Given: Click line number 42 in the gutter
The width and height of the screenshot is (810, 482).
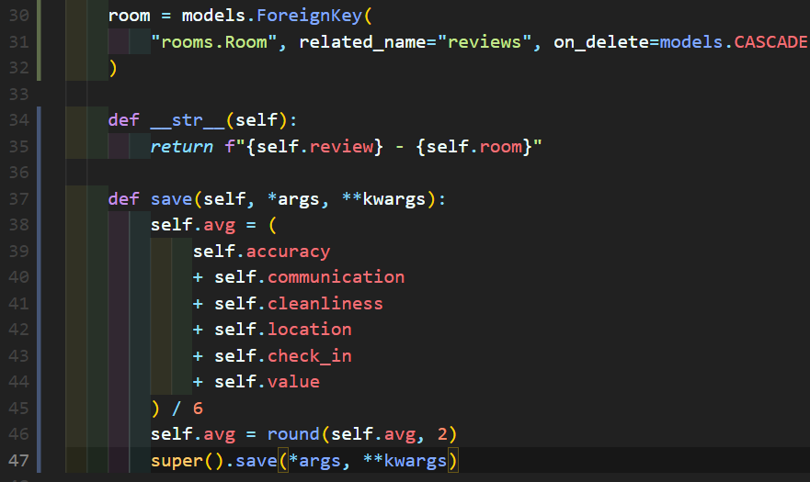Looking at the screenshot, I should tap(19, 330).
